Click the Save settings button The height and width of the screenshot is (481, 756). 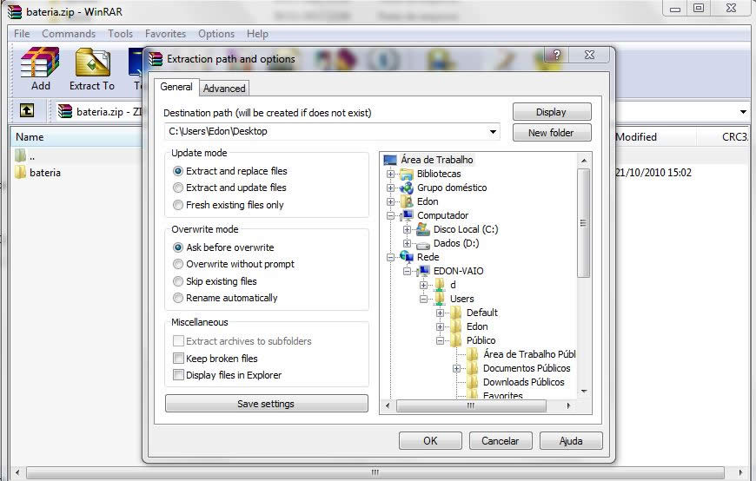click(266, 404)
